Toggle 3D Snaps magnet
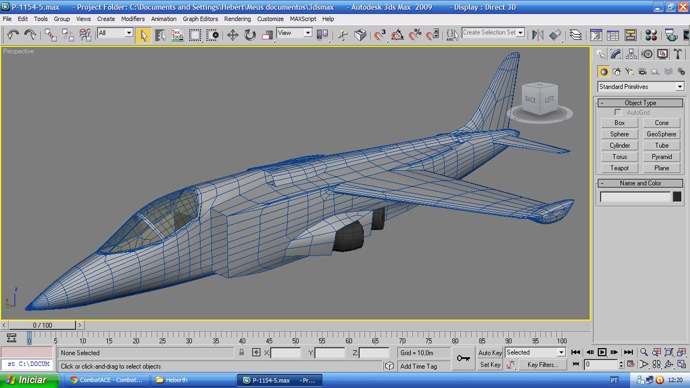 [x=380, y=35]
